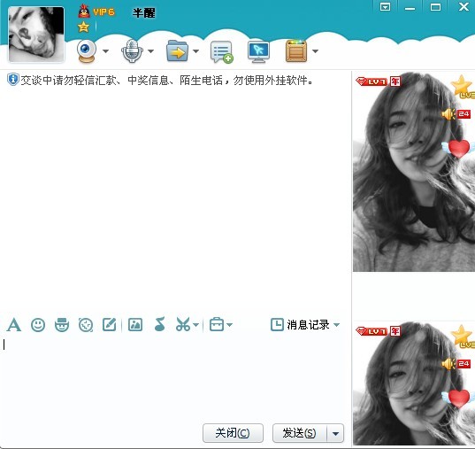The image size is (475, 449).
Task: Open remote desktop monitor icon
Action: click(258, 51)
